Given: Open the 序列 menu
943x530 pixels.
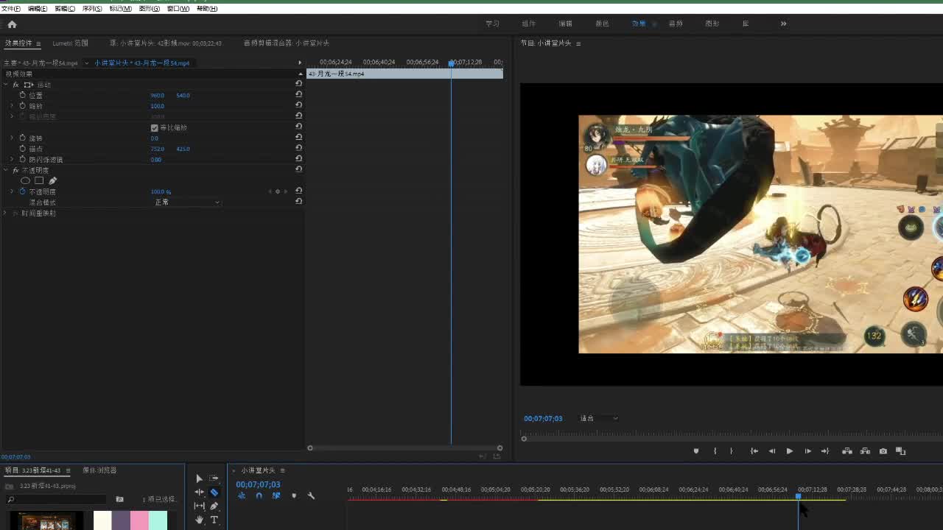Looking at the screenshot, I should point(92,9).
